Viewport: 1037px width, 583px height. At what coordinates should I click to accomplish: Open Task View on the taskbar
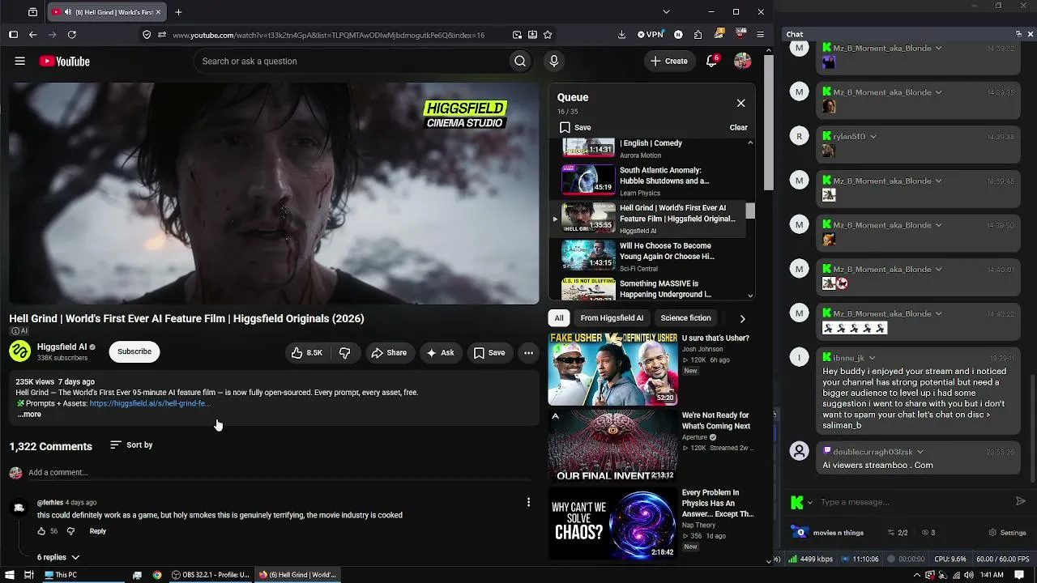click(28, 575)
